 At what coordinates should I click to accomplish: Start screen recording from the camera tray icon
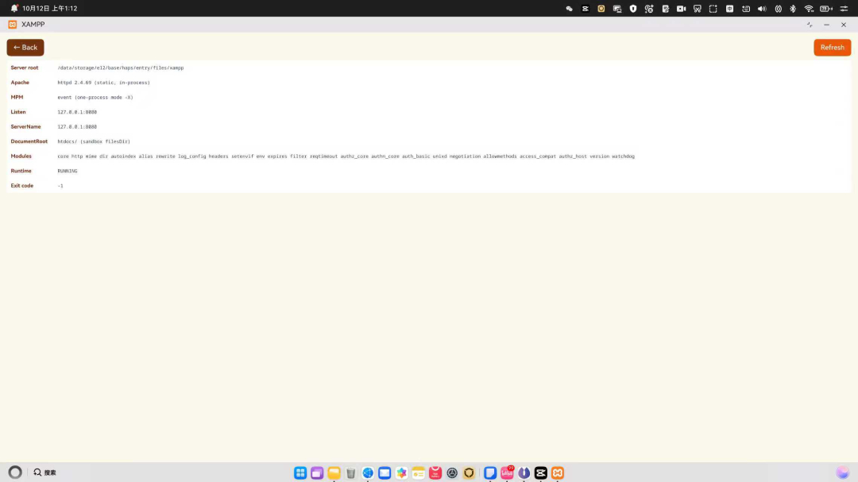[x=682, y=9]
